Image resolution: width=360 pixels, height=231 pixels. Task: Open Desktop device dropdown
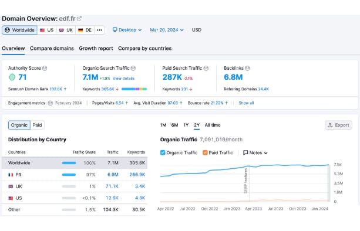pyautogui.click(x=127, y=30)
